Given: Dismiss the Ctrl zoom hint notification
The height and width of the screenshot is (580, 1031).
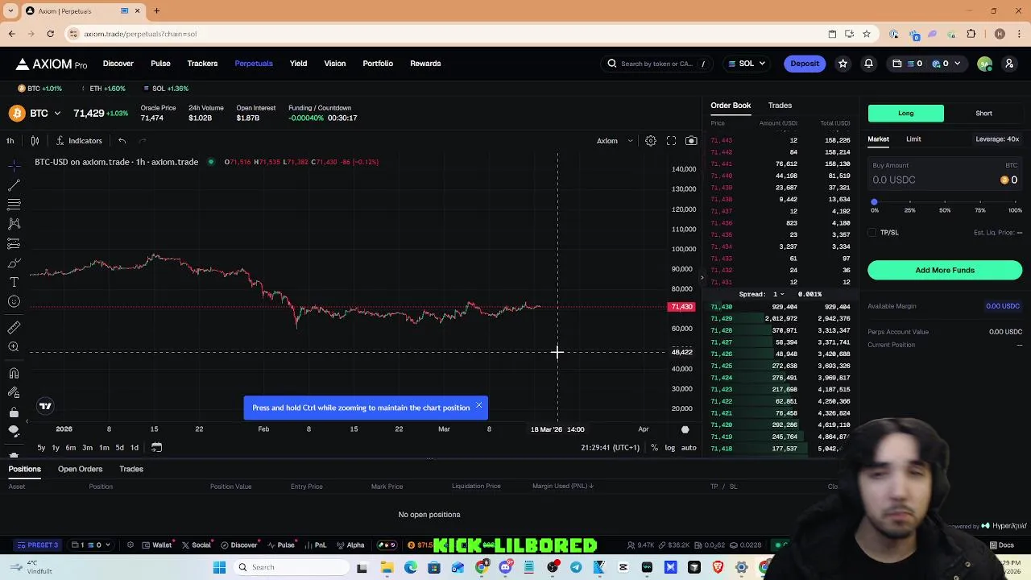Looking at the screenshot, I should (x=478, y=405).
